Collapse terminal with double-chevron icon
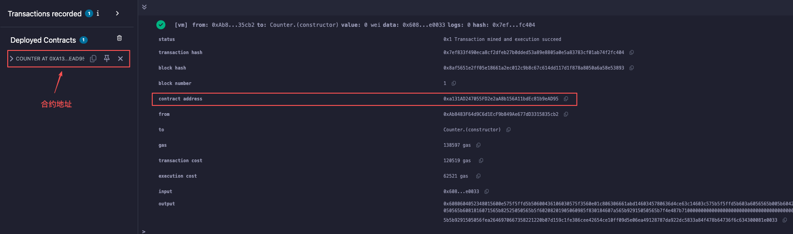 point(144,7)
